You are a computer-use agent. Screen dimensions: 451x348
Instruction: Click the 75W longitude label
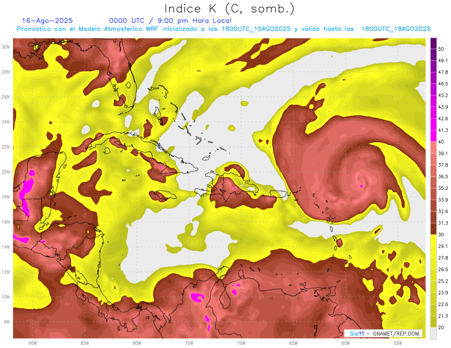tap(189, 343)
